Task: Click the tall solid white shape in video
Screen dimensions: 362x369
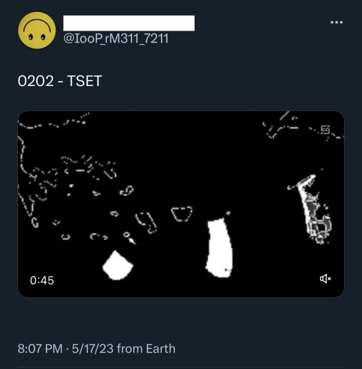Action: (x=219, y=248)
